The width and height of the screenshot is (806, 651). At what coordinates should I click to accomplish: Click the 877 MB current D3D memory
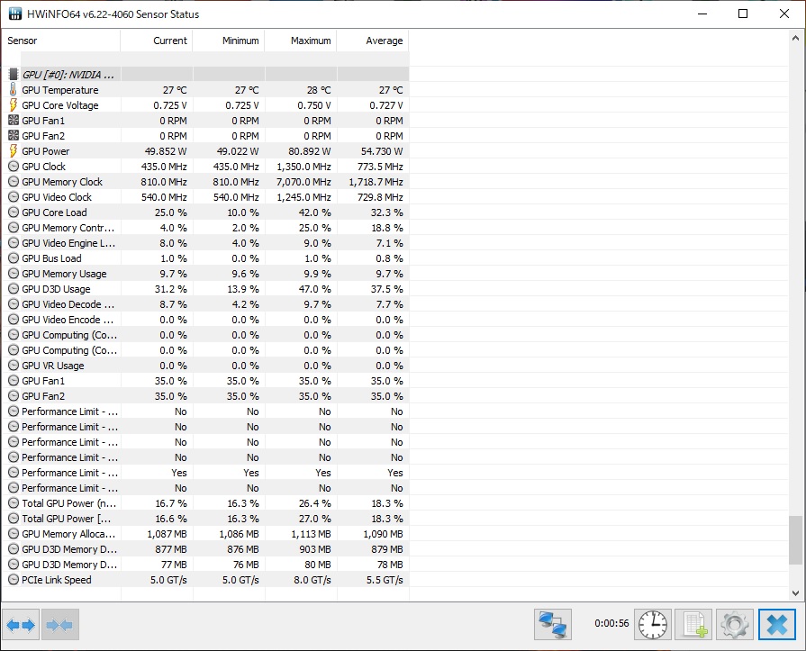point(171,549)
